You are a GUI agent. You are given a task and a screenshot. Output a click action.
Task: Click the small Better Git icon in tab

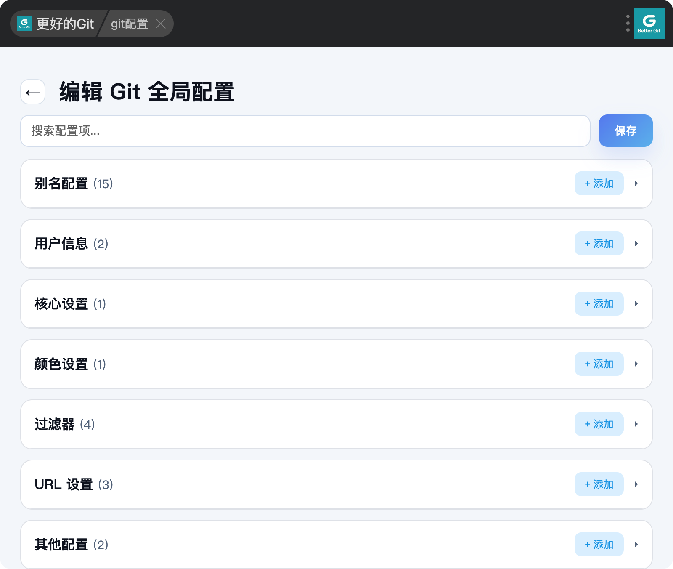click(x=24, y=24)
